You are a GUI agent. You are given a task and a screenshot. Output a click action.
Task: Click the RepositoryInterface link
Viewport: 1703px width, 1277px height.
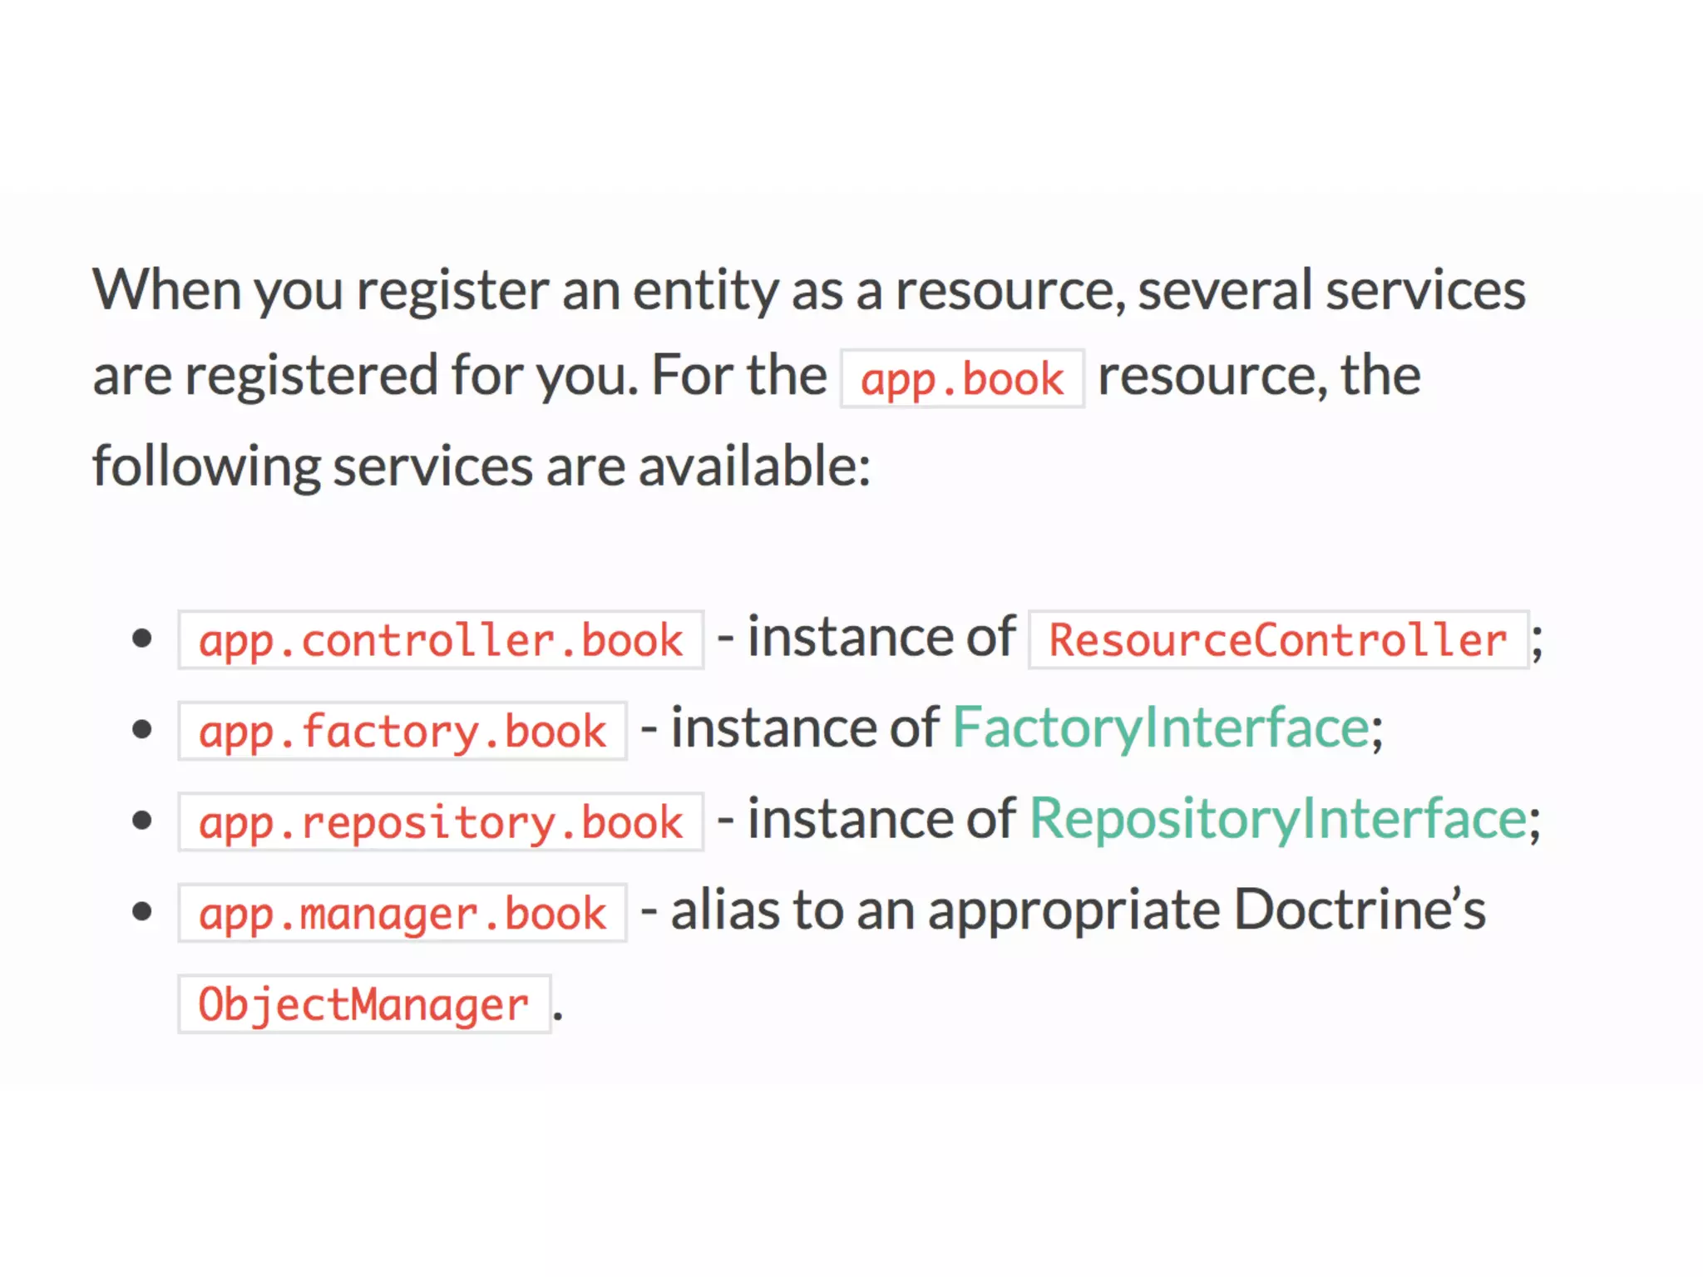click(1279, 819)
